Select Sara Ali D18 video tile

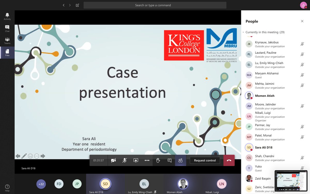105,184
